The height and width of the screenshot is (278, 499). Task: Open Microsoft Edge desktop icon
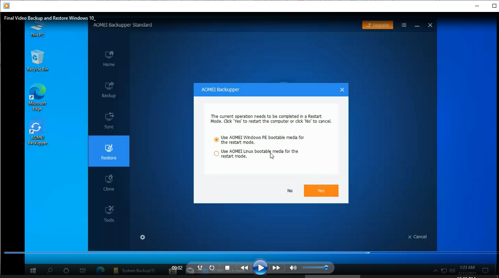click(x=37, y=97)
